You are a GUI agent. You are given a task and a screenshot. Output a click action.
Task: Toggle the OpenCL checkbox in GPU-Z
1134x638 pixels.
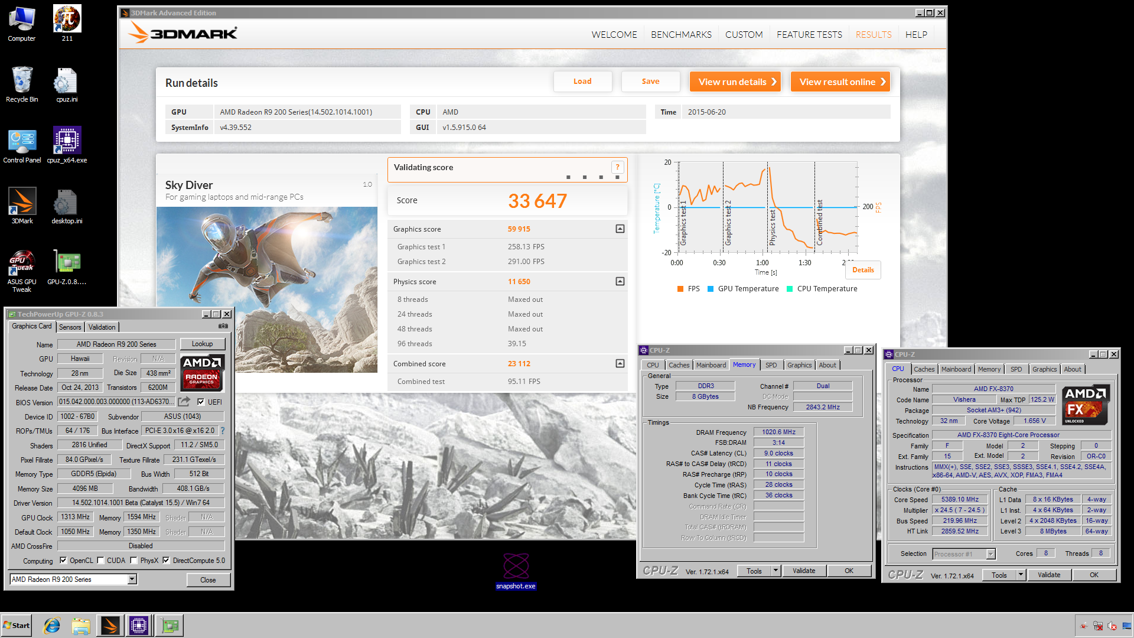[x=63, y=561]
